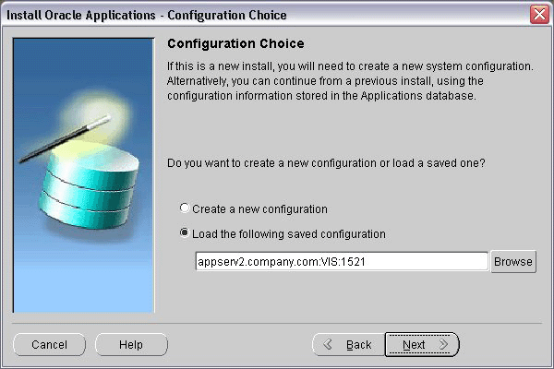Image resolution: width=554 pixels, height=369 pixels.
Task: Open Help for Configuration Choice
Action: [131, 345]
